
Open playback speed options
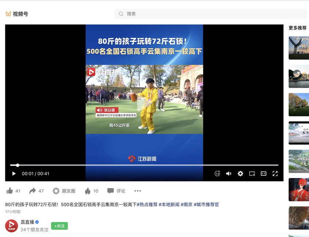[x=217, y=174]
